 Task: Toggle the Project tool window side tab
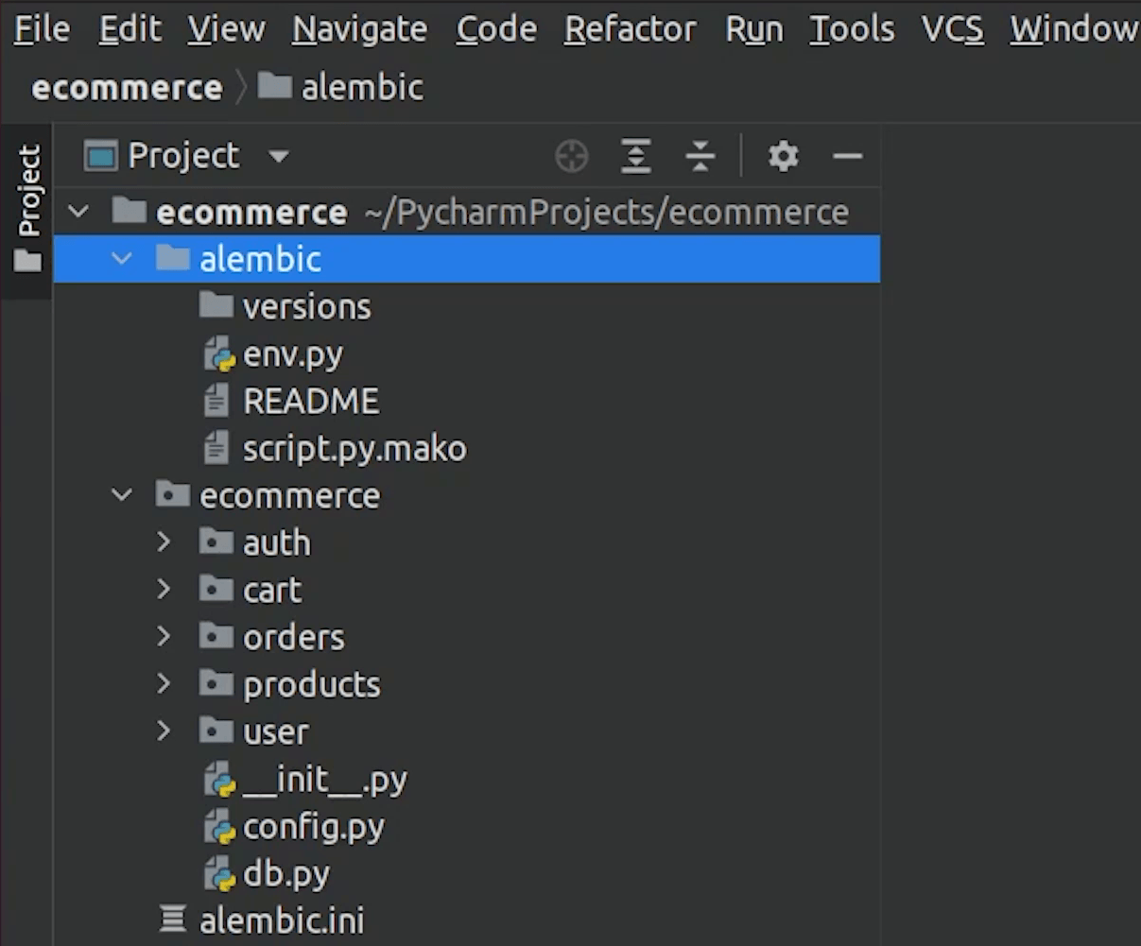pos(27,206)
